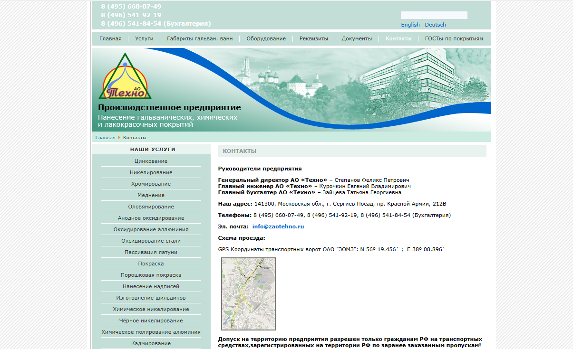Open ГОСТы по покрытиям page

454,39
